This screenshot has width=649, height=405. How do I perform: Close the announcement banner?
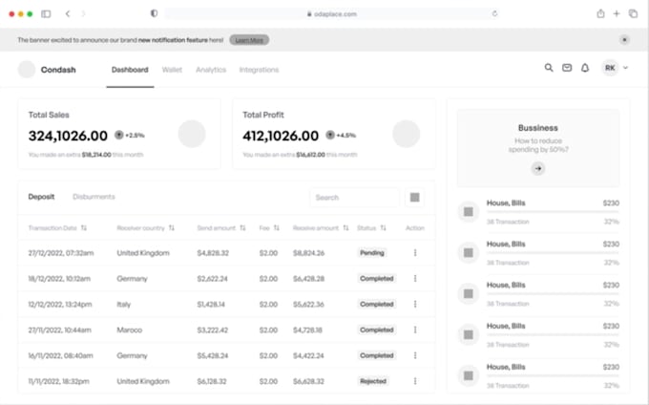coord(624,40)
